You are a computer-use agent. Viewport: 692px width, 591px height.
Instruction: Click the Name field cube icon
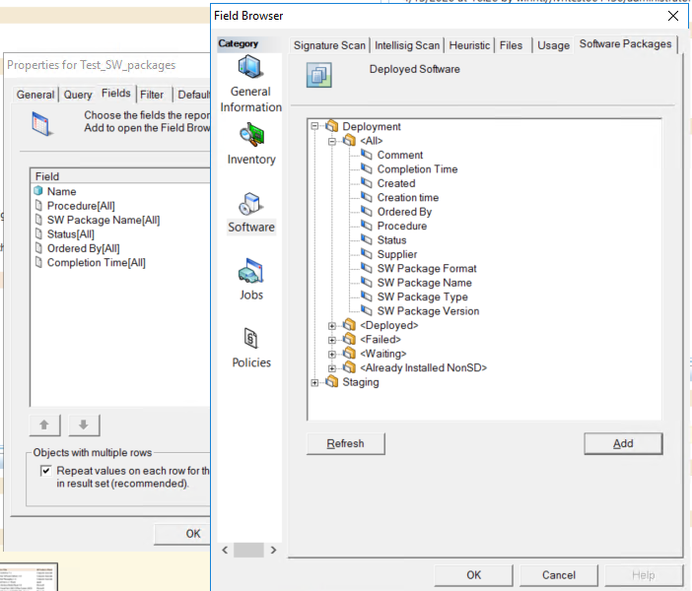[38, 191]
